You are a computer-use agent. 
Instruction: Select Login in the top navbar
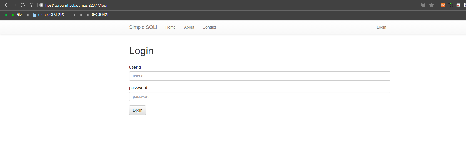click(x=382, y=27)
